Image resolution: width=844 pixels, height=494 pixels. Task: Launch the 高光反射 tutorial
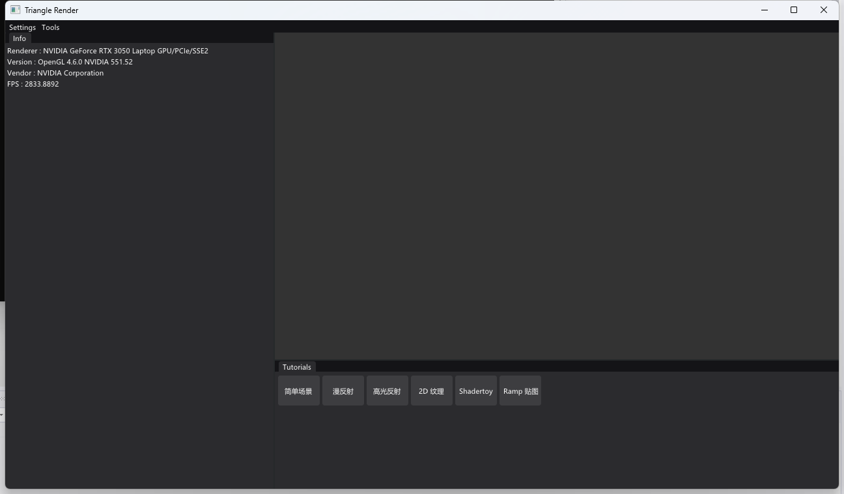point(387,391)
